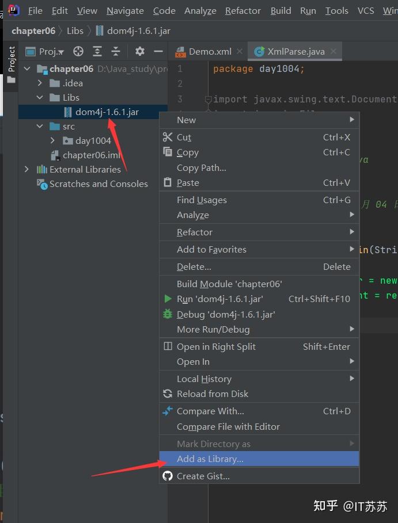This screenshot has width=398, height=523.
Task: Click the Create Gist GitHub icon
Action: [x=168, y=476]
